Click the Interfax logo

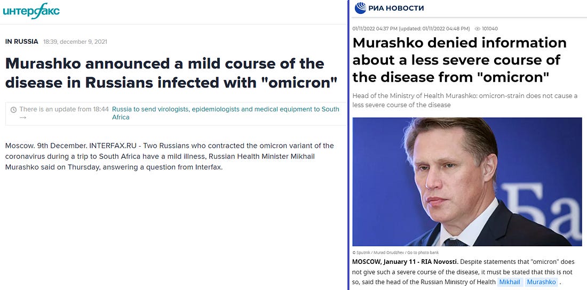pos(31,11)
